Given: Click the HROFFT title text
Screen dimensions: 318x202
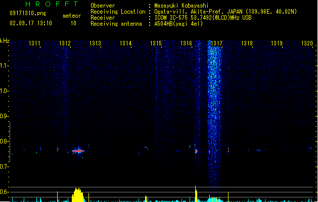Looking at the screenshot, I should pyautogui.click(x=52, y=4).
